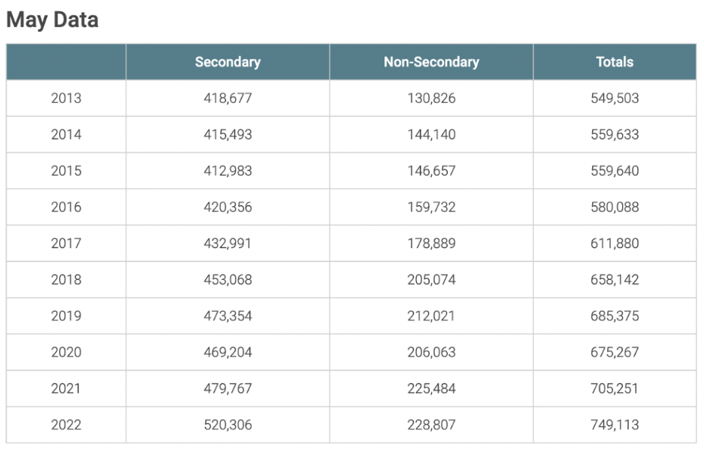Click the Totals column header
The height and width of the screenshot is (456, 712).
[614, 62]
